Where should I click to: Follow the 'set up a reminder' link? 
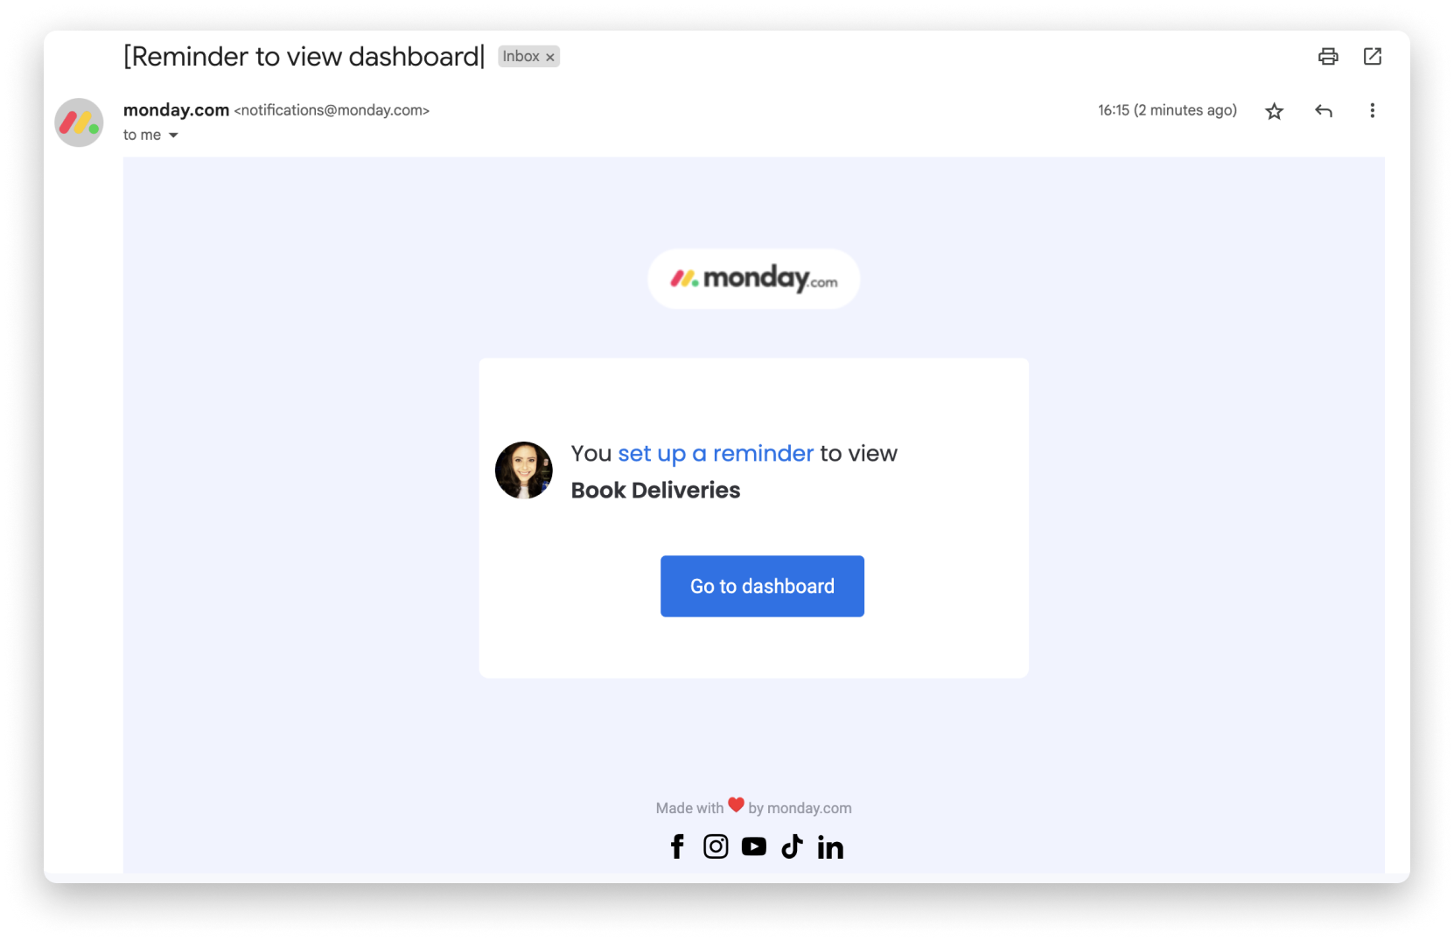pyautogui.click(x=716, y=453)
